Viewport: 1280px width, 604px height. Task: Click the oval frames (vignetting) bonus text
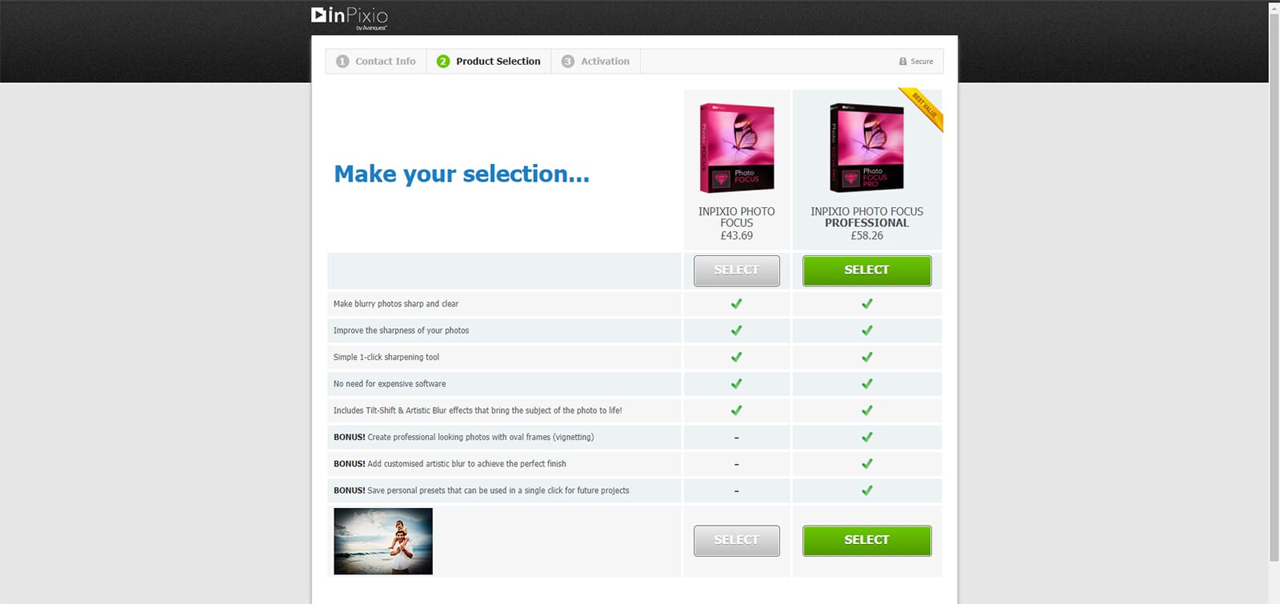click(464, 438)
